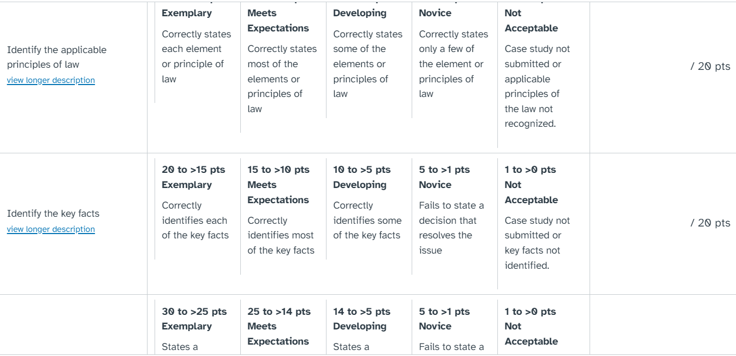
Task: Select the 30 to >25 pts Exemplary rating
Action: click(x=196, y=326)
